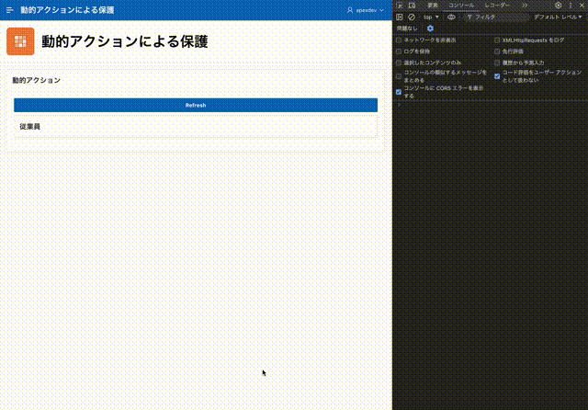Screen dimensions: 588x410
Task: Open the top context dropdown
Action: 431,17
